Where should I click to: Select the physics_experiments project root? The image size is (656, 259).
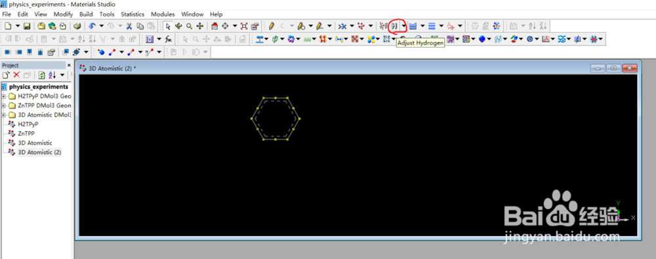tap(39, 87)
